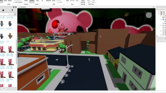Click the Explorer horizontal scrollbar left arrow
Viewport: 166px width, 93px height.
(x=157, y=36)
